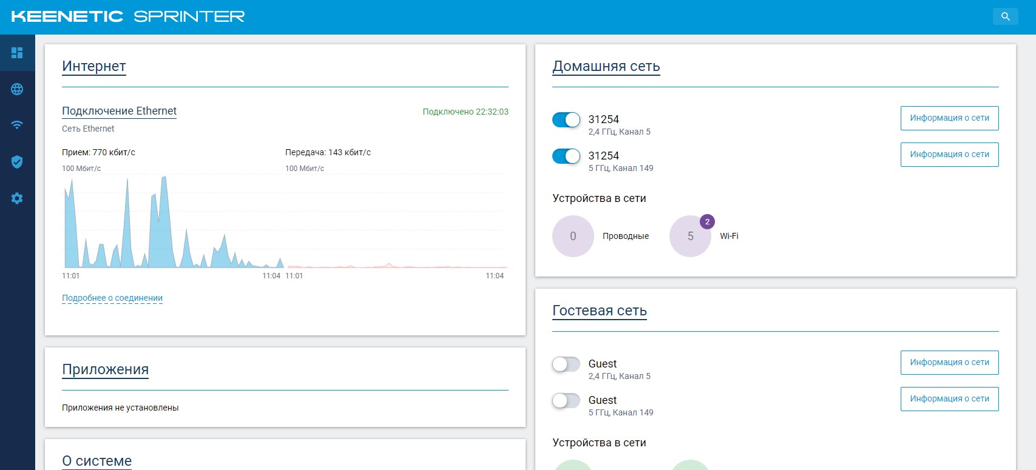Open the Гостевая сеть heading link
The width and height of the screenshot is (1036, 470).
[x=600, y=311]
